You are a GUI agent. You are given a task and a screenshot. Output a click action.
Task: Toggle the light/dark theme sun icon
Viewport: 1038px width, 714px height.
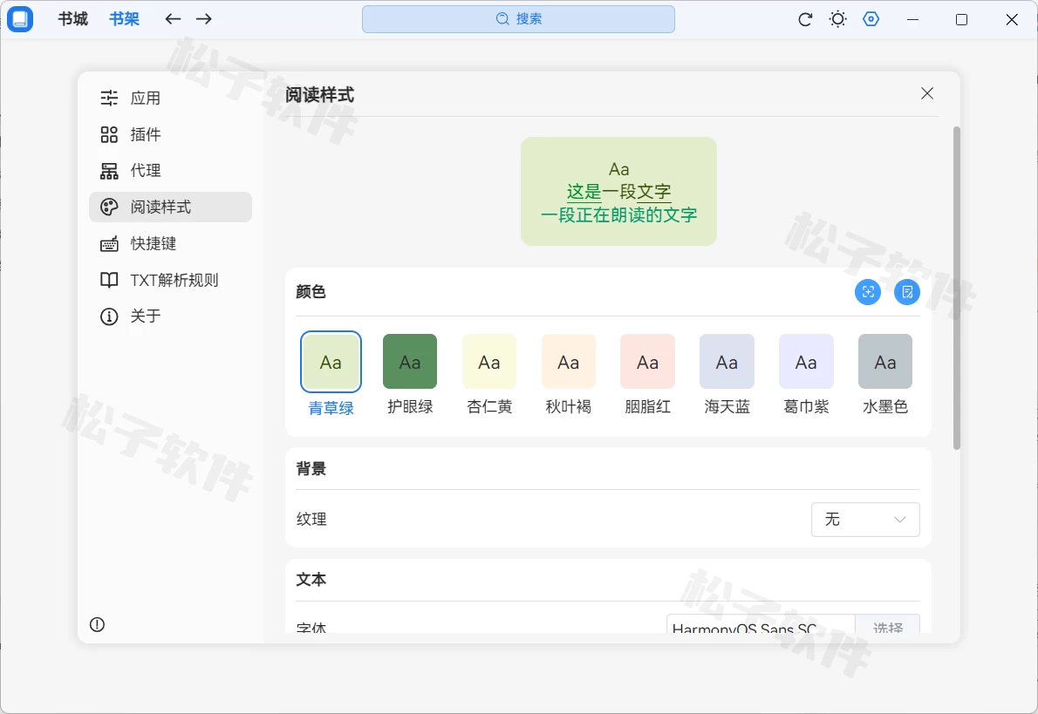(838, 19)
